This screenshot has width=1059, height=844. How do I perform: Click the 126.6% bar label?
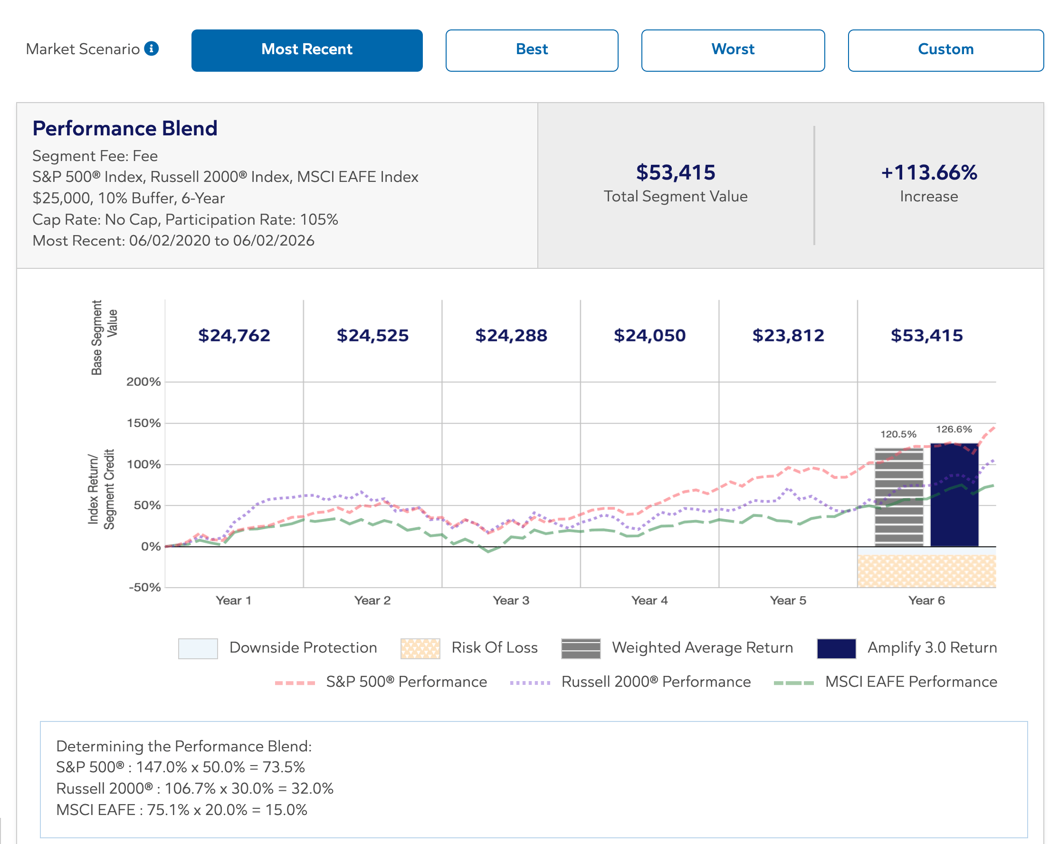point(954,429)
